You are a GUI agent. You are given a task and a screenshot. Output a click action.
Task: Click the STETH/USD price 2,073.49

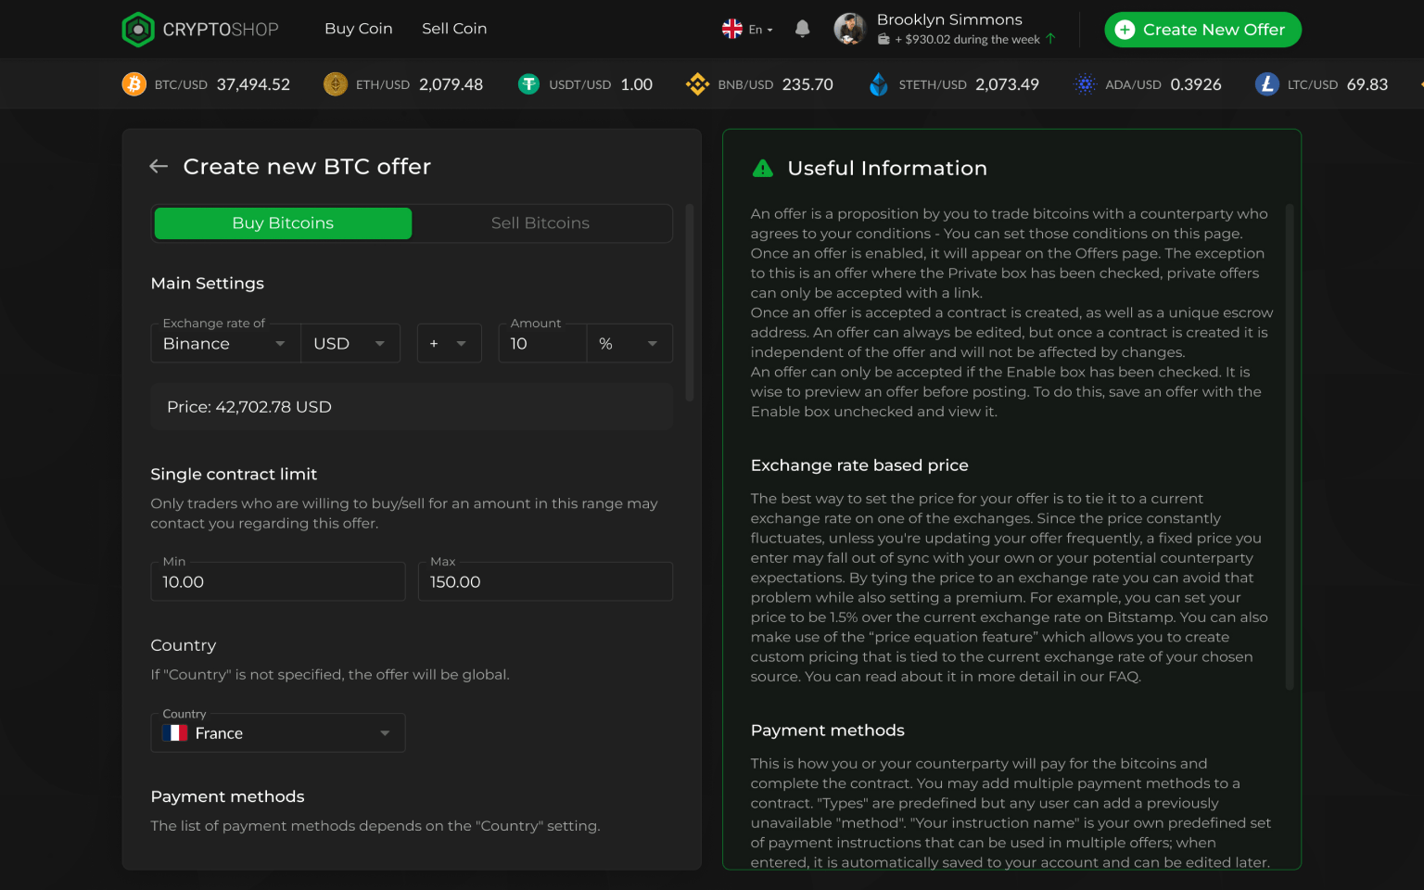1007,84
